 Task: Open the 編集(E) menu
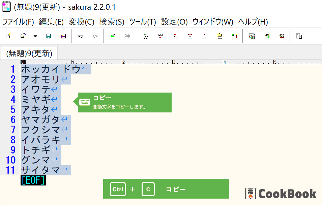pos(51,22)
